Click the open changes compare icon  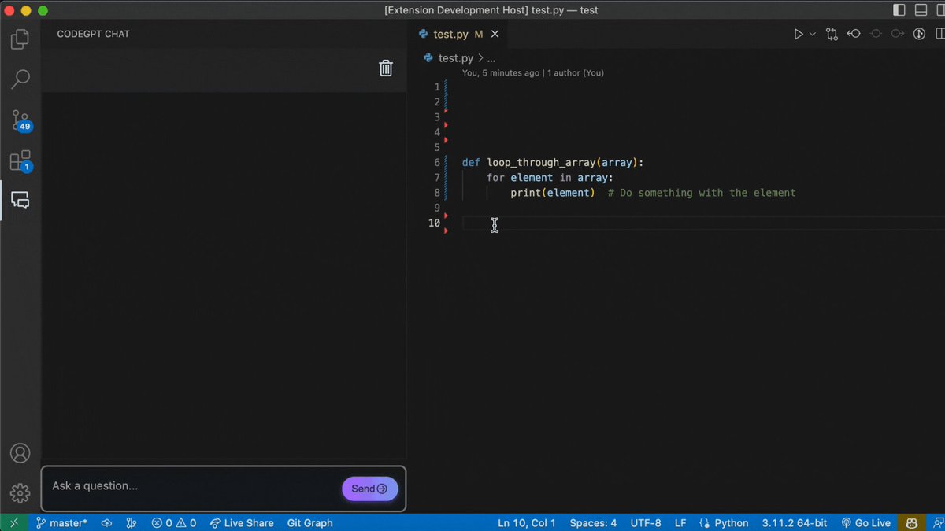point(832,34)
